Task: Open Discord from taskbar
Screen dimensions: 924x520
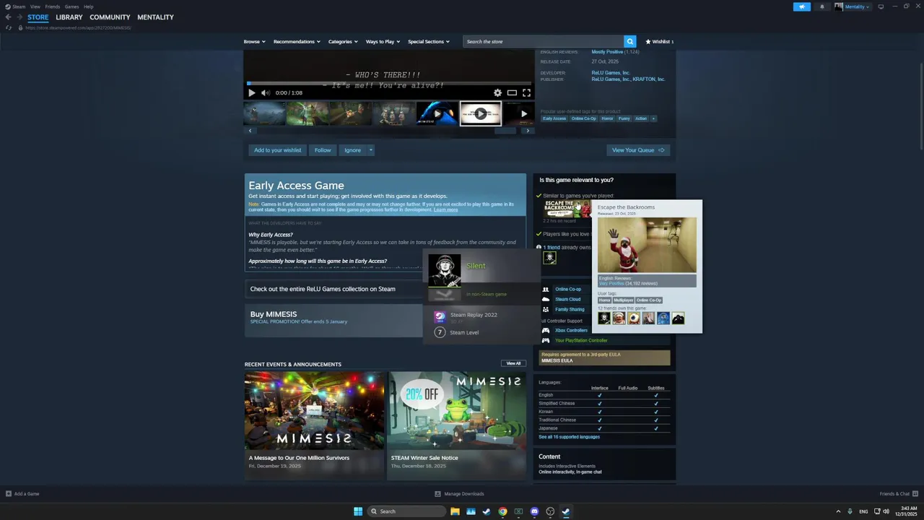Action: 534,511
